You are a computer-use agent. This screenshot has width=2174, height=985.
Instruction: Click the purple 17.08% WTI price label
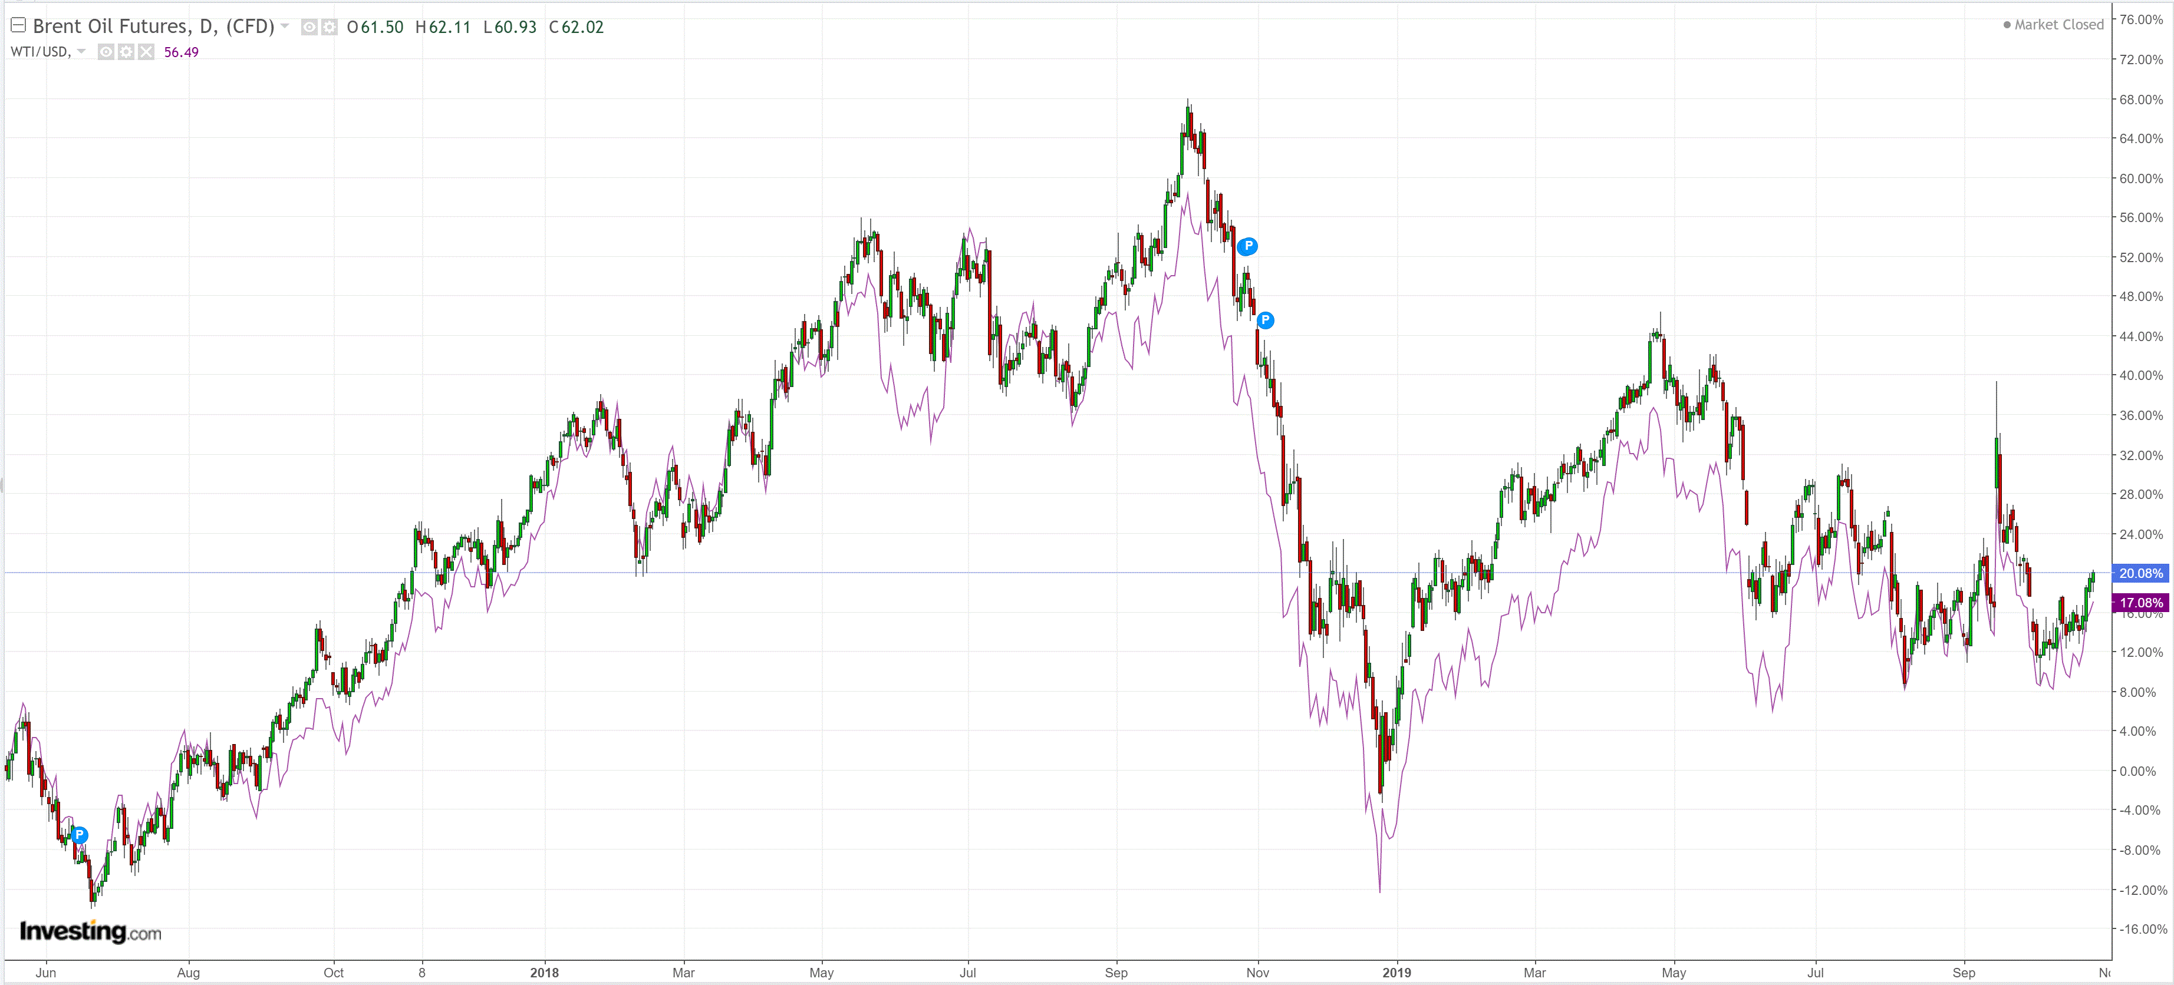[x=2140, y=603]
